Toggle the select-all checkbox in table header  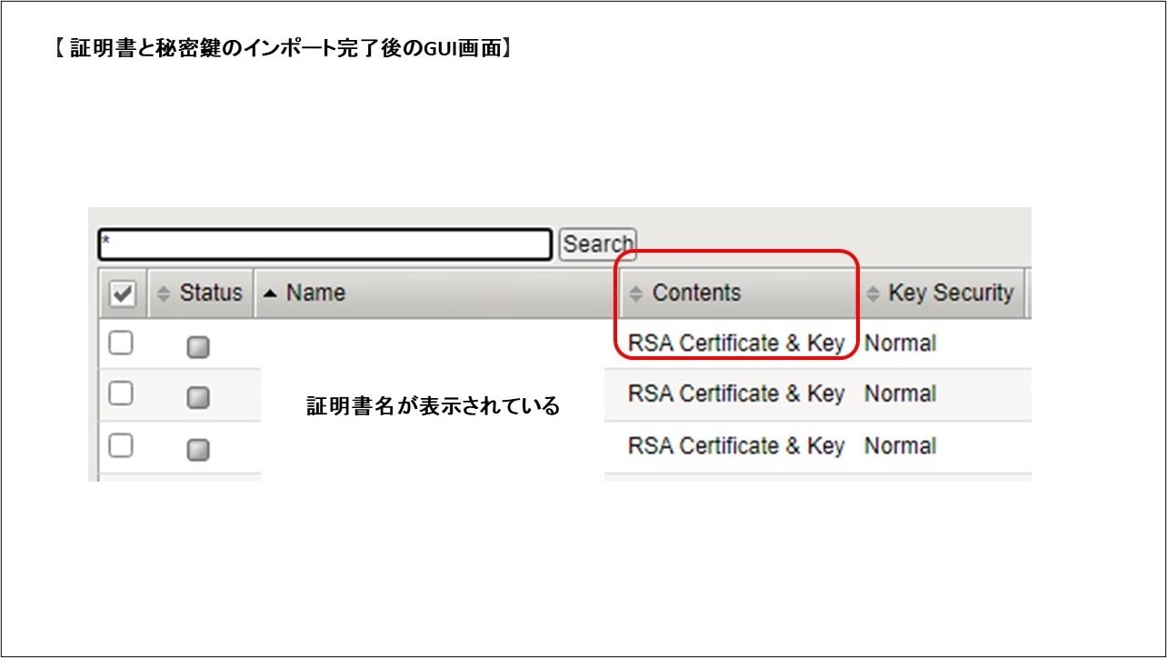[122, 294]
